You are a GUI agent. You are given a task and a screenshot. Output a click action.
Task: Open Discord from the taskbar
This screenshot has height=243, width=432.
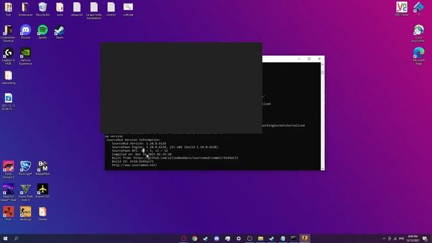tap(217, 238)
